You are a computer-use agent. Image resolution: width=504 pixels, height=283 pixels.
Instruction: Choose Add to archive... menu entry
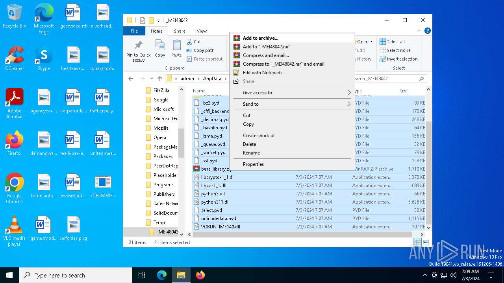pos(292,38)
